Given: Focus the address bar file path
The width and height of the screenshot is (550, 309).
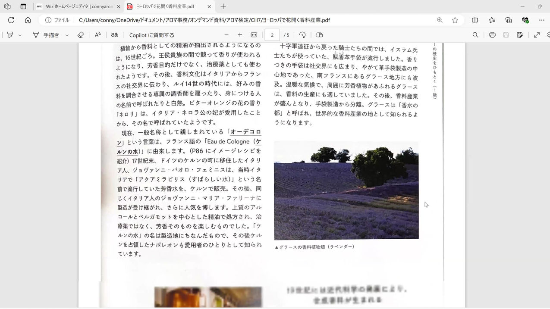Looking at the screenshot, I should [x=204, y=20].
